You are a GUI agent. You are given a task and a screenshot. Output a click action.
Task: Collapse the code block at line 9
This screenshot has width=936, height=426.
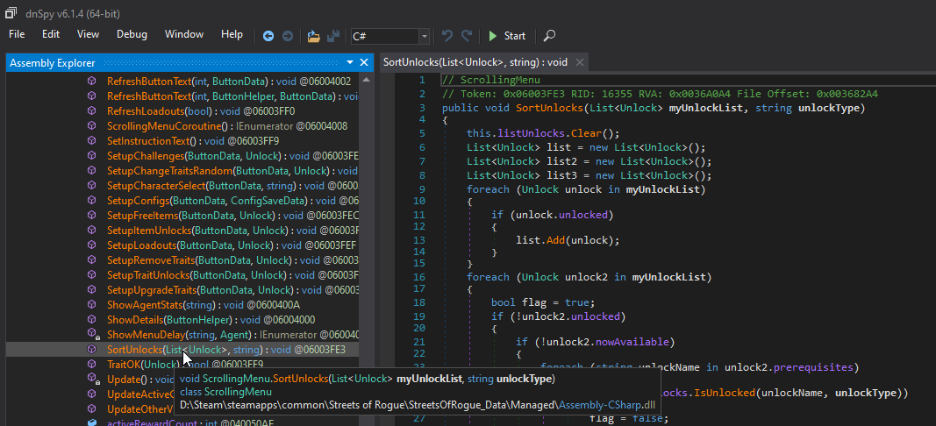click(432, 189)
